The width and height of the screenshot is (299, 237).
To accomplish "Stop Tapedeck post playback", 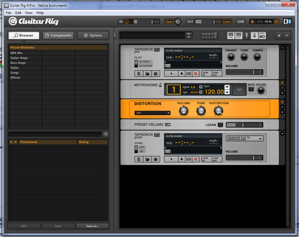I will [x=182, y=159].
